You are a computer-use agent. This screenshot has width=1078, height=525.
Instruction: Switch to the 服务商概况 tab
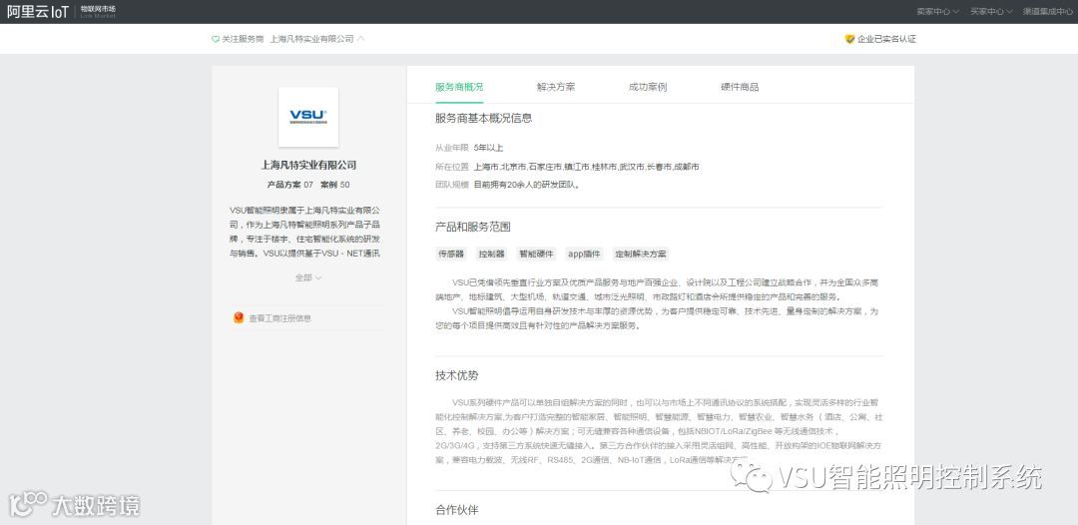coord(459,87)
